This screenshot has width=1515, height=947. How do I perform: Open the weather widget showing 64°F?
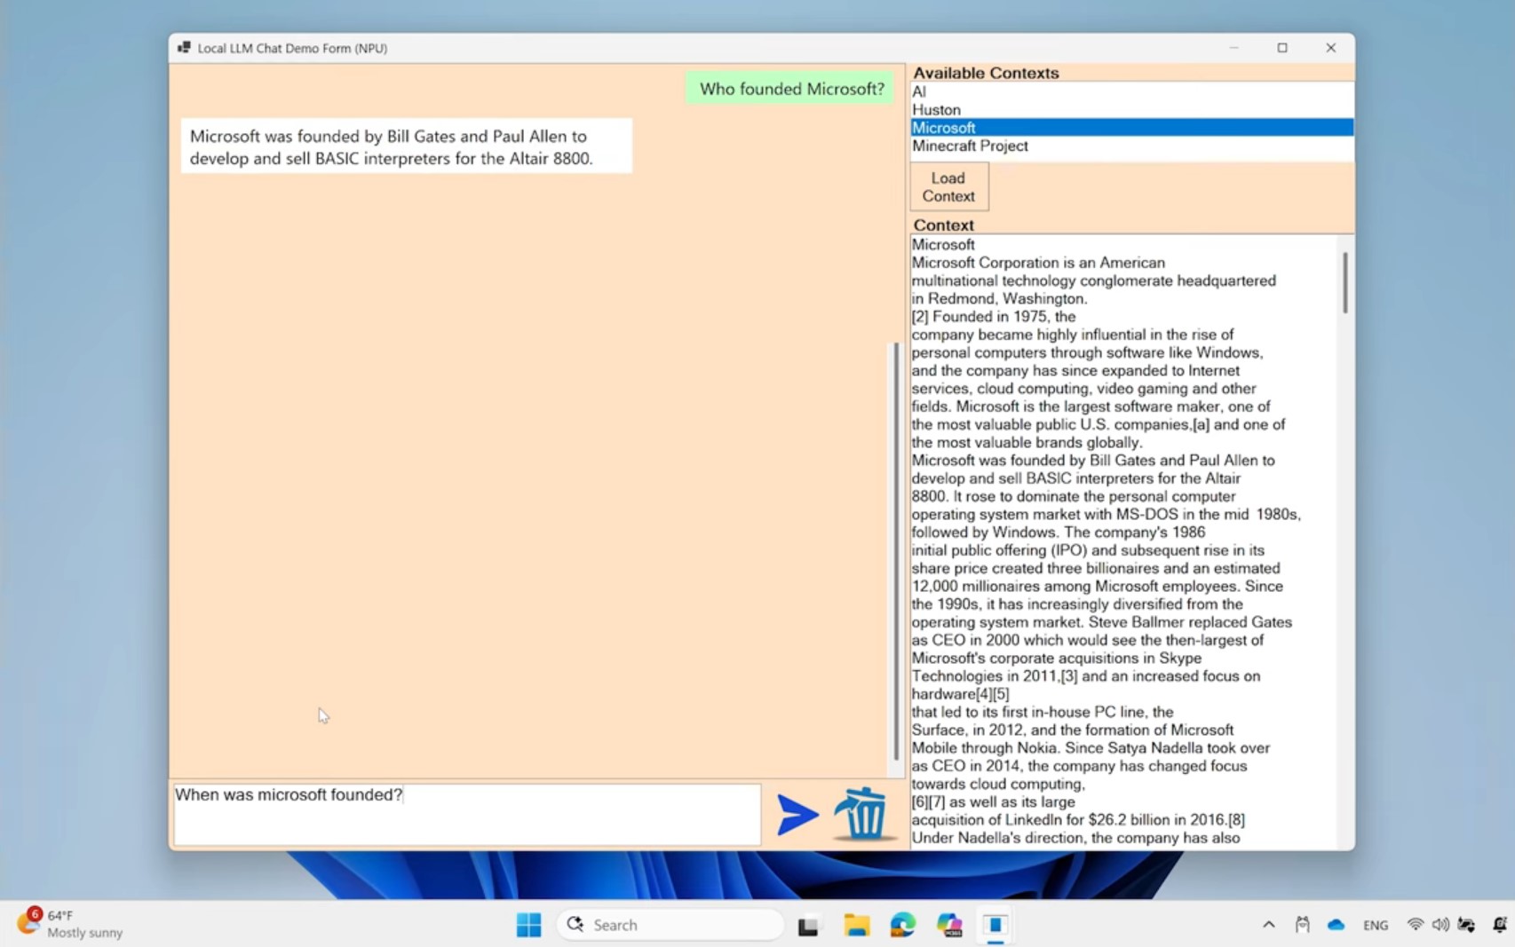[71, 924]
